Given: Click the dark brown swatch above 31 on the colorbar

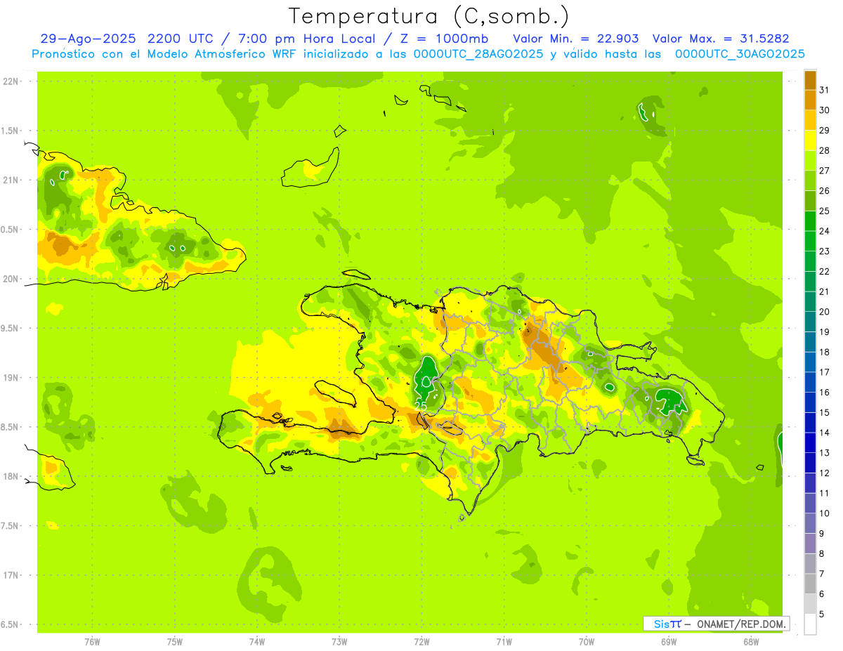Looking at the screenshot, I should pyautogui.click(x=810, y=80).
